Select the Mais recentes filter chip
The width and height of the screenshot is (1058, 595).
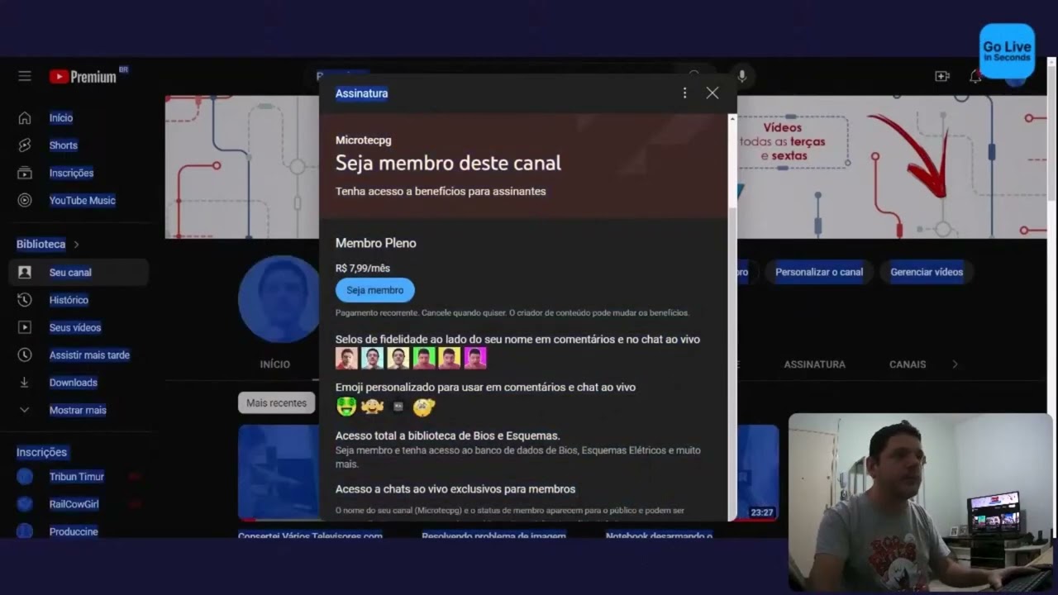(276, 403)
